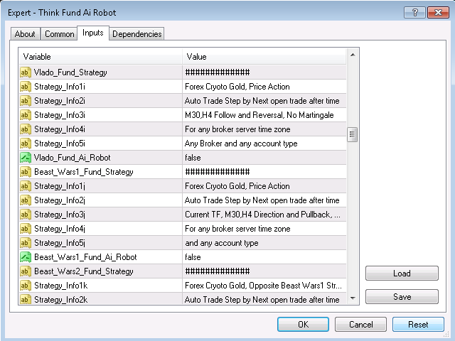Open the Dependencies tab
455x341 pixels.
(137, 34)
